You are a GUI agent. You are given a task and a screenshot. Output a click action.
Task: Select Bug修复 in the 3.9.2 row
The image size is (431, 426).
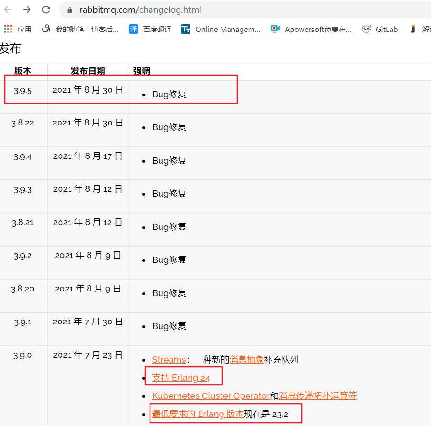pyautogui.click(x=169, y=260)
